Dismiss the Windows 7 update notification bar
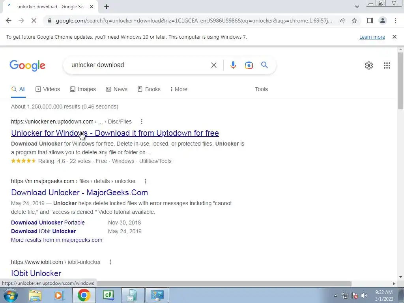 [x=394, y=37]
